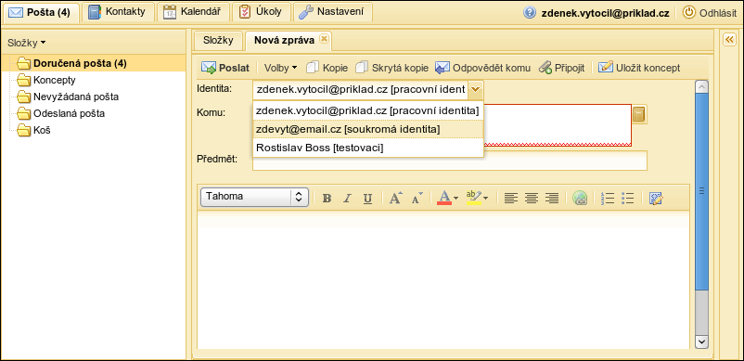This screenshot has width=744, height=361.
Task: Decrease the font size
Action: coord(417,198)
